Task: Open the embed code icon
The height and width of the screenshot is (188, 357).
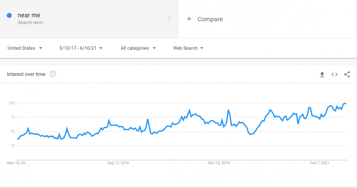Action: click(x=334, y=75)
